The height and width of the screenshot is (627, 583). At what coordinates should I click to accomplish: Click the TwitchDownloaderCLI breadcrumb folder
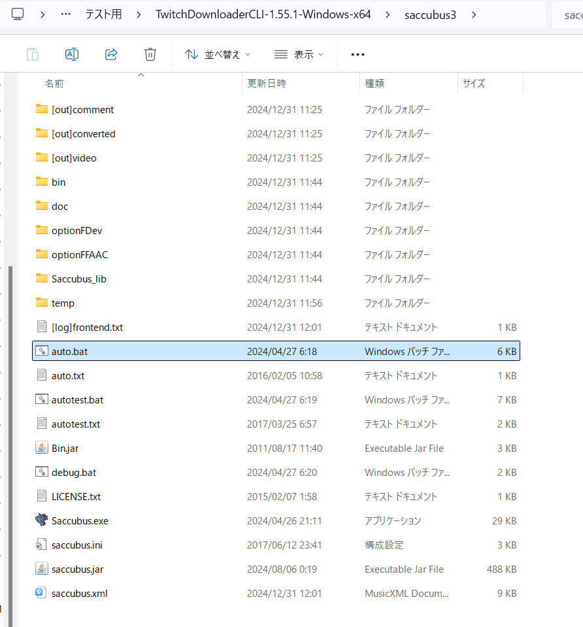click(263, 14)
